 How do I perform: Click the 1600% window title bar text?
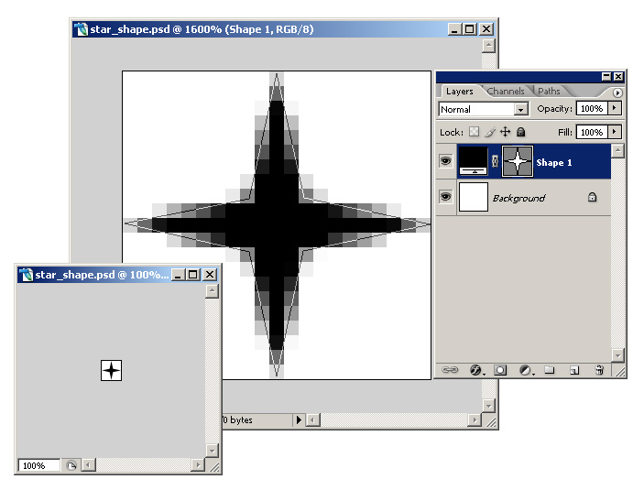click(x=202, y=29)
